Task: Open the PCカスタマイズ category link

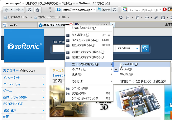Action: tap(24, 104)
